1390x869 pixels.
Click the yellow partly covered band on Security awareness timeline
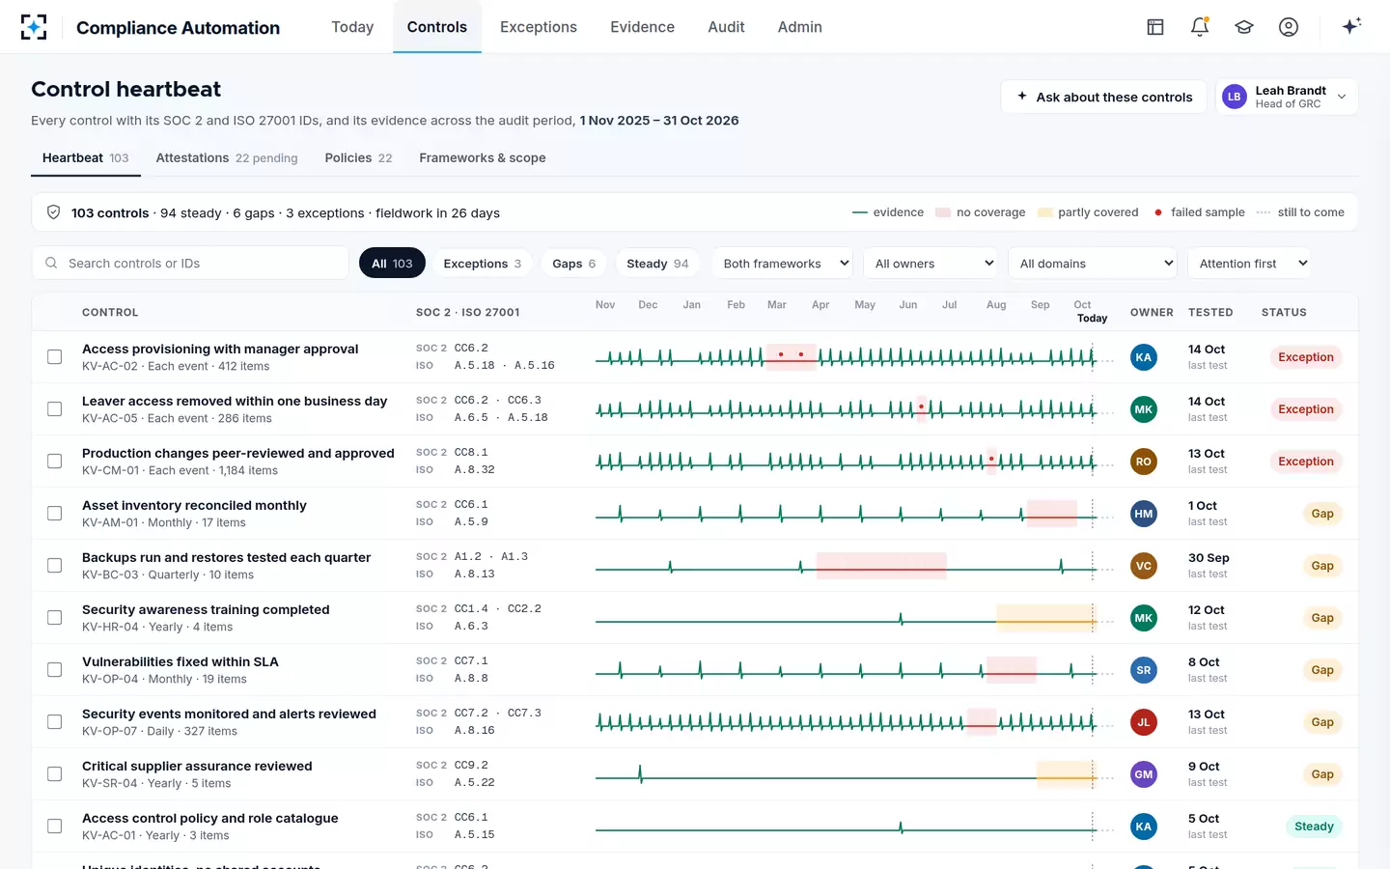point(1046,618)
